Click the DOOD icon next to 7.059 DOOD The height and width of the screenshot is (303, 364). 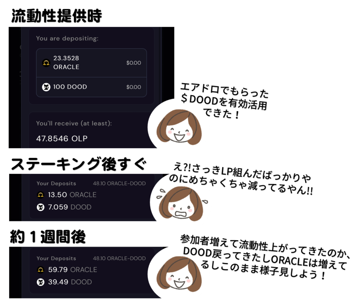pos(41,207)
